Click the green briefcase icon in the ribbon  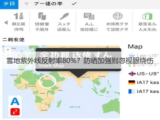(x=147, y=16)
